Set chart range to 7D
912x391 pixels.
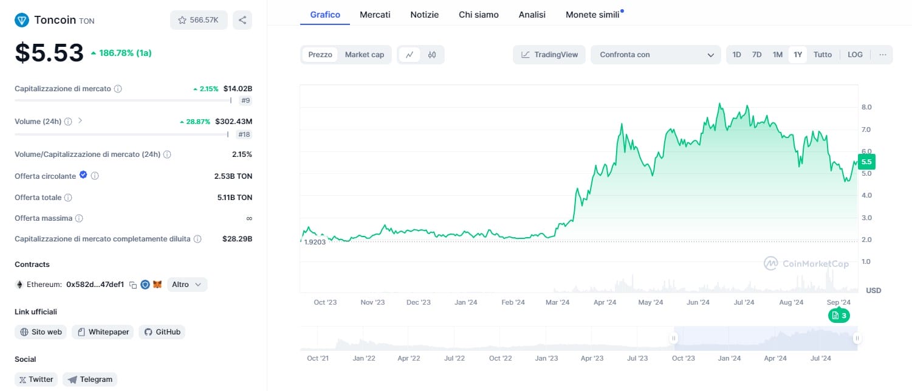[x=756, y=55]
